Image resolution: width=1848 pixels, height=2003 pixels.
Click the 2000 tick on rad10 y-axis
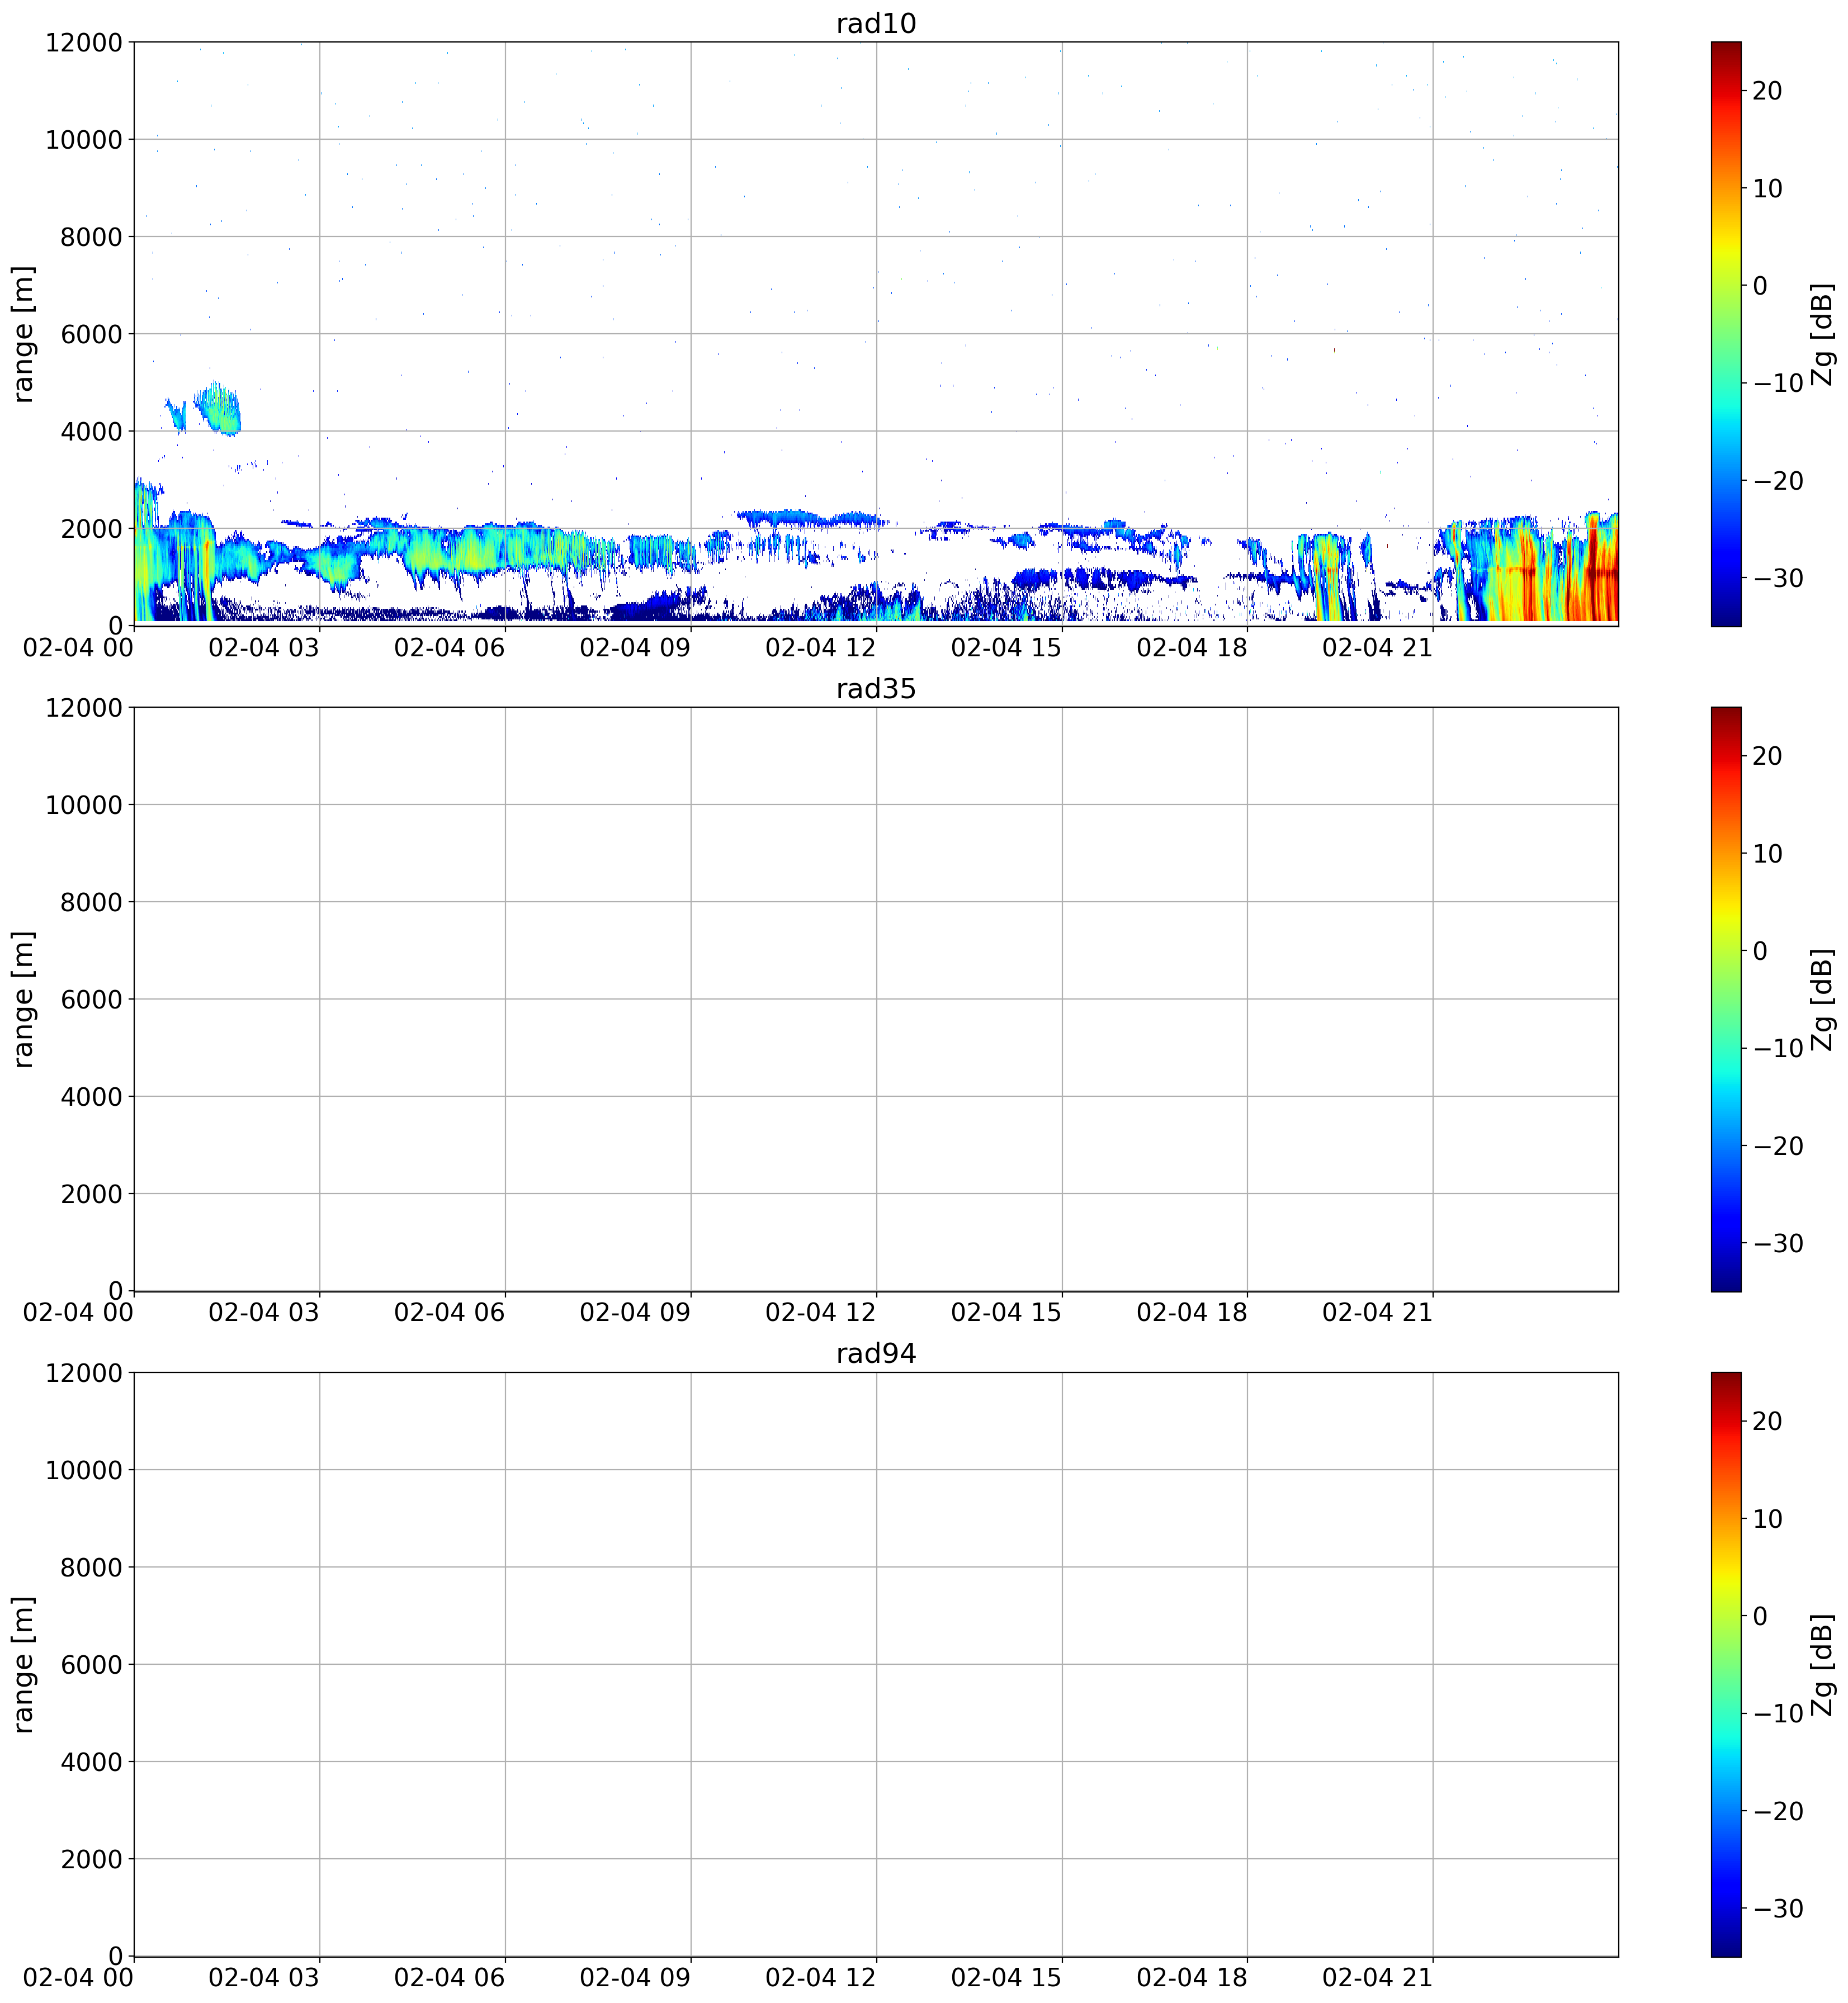(x=91, y=528)
